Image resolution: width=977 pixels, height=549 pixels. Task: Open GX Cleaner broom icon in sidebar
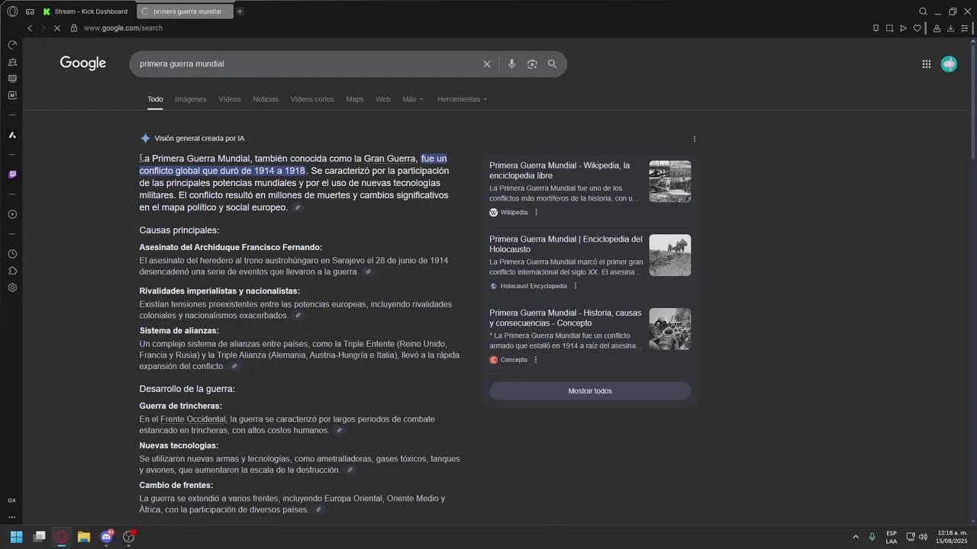tap(12, 62)
